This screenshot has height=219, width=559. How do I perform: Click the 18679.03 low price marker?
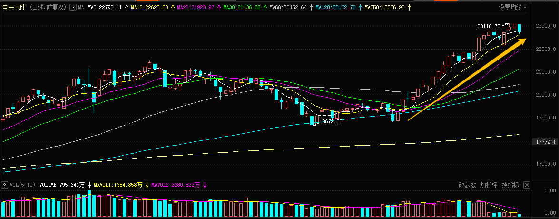(x=330, y=122)
